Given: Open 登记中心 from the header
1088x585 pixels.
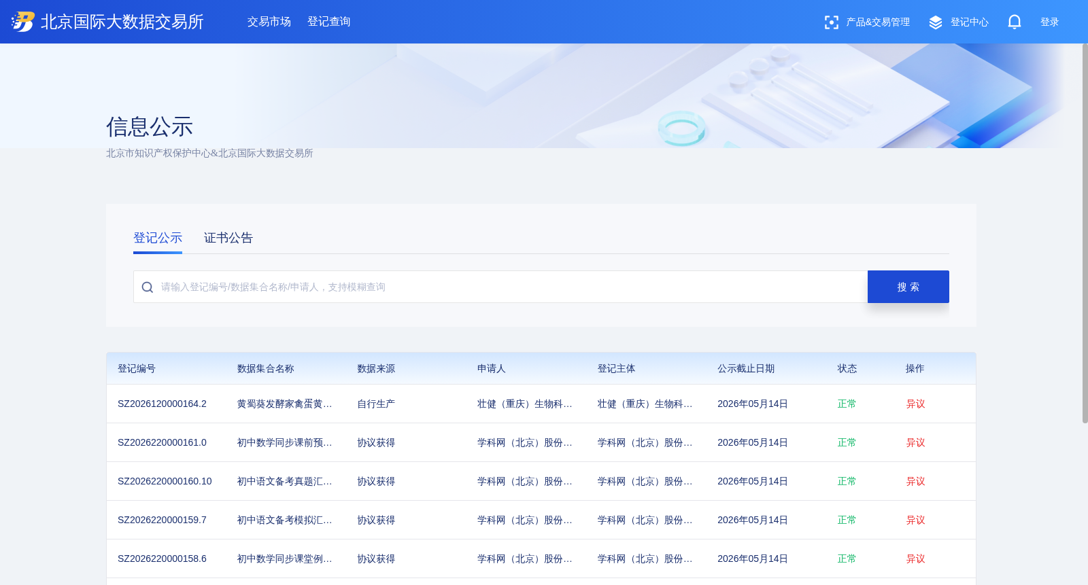Looking at the screenshot, I should point(959,22).
